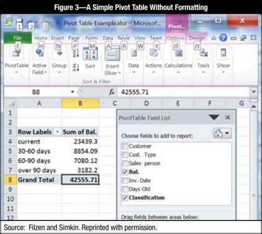Select the '30-60 days' cell
262x234 pixels.
(x=39, y=151)
